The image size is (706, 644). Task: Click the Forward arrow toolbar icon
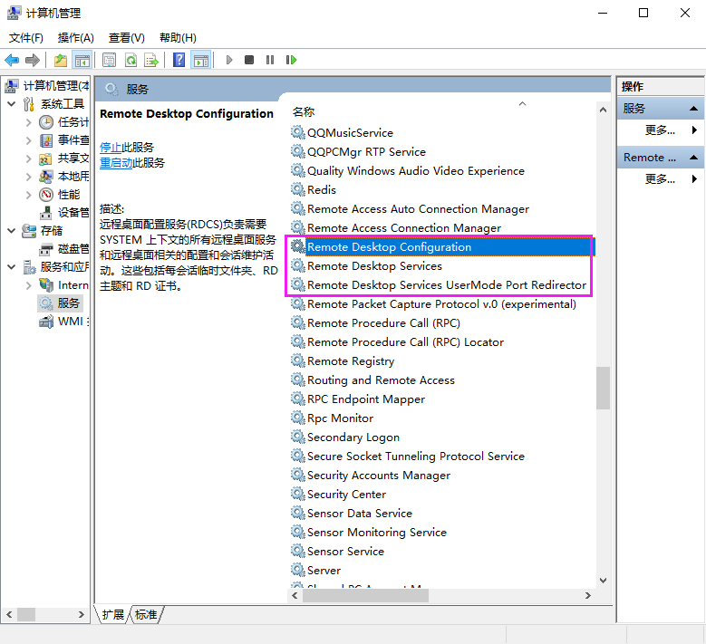[33, 60]
